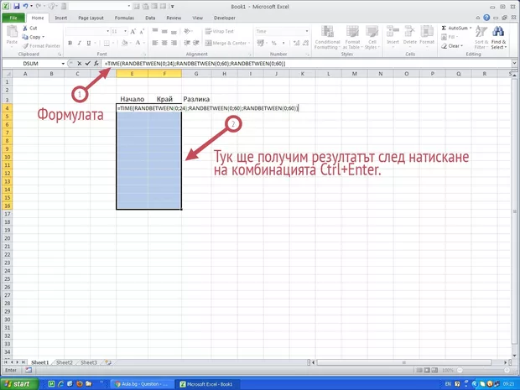The image size is (520, 390).
Task: Click column G header
Action: [x=196, y=74]
